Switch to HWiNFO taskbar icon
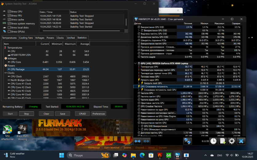 coord(177,155)
